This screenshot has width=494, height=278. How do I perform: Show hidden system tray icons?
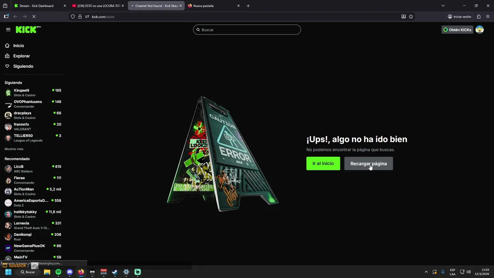click(426, 272)
